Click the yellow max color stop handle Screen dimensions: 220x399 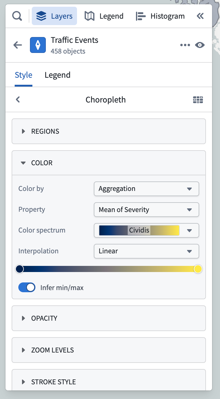click(x=198, y=269)
